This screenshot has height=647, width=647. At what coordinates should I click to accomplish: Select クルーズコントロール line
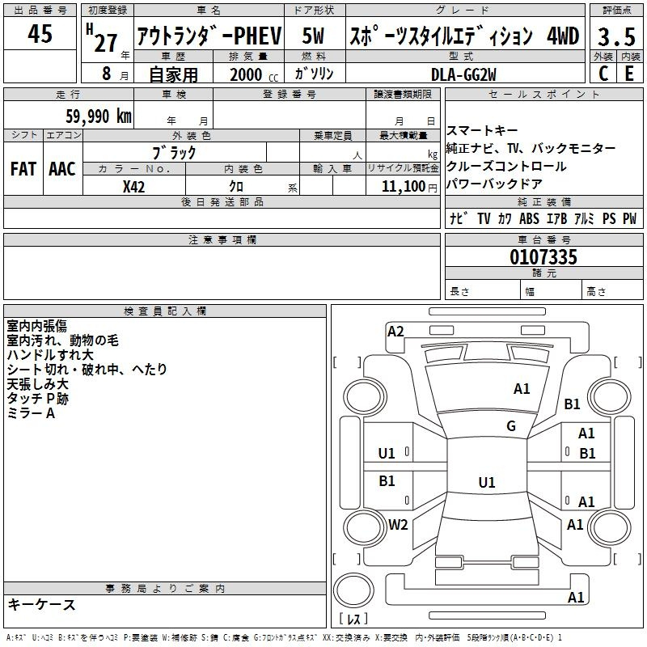(x=506, y=166)
